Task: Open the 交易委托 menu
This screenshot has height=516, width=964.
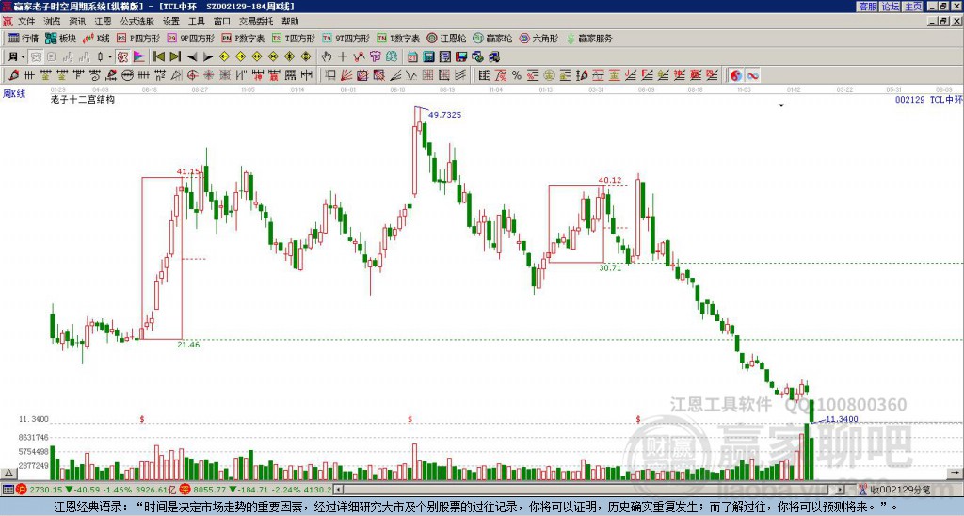Action: click(x=256, y=22)
